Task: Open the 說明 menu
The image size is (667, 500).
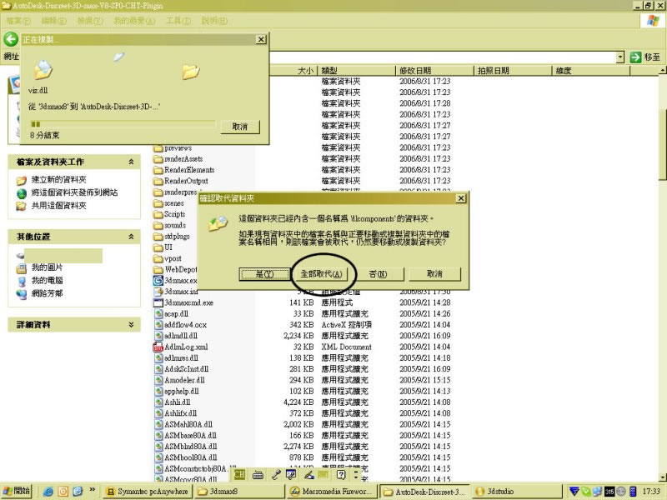Action: pos(214,21)
